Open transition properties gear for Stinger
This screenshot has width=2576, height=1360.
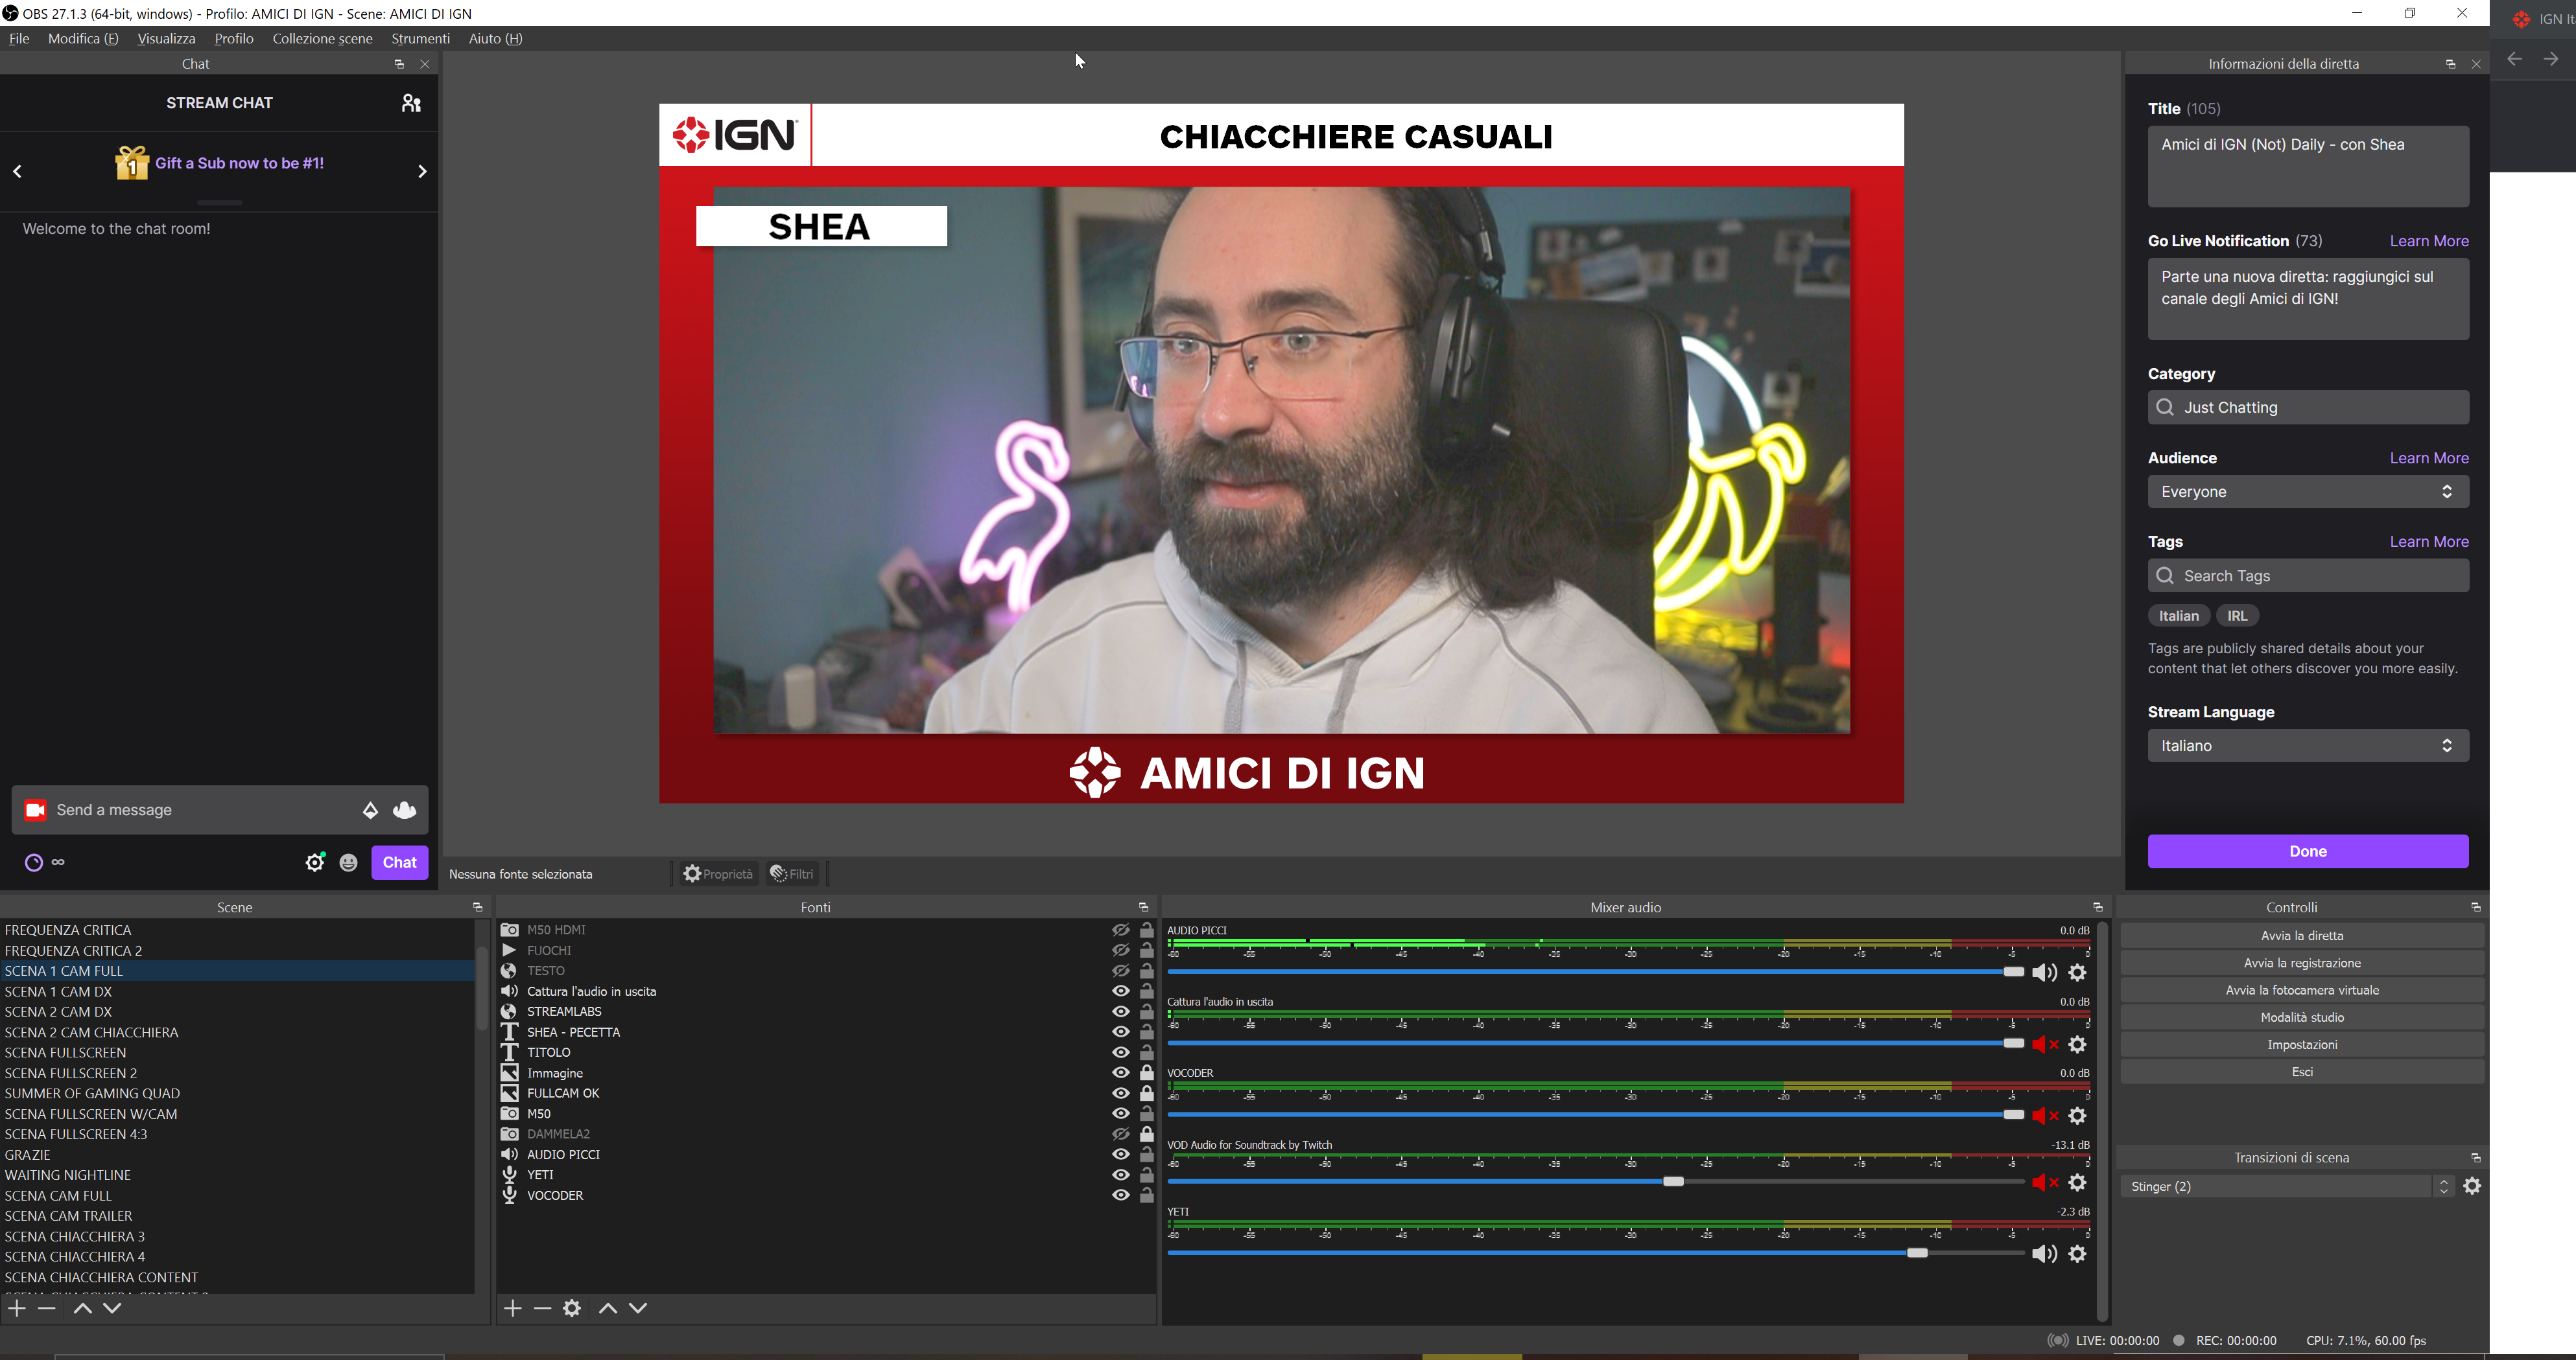click(2473, 1186)
